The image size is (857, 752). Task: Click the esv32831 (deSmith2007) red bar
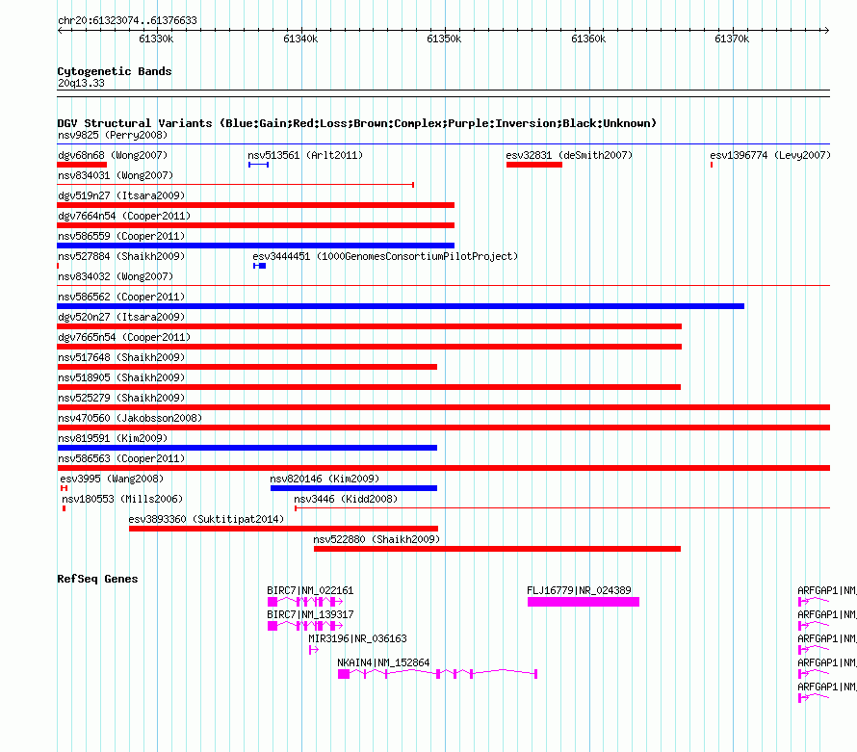pyautogui.click(x=534, y=165)
